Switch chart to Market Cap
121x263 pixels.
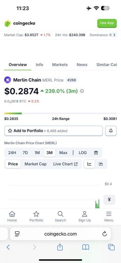pos(35,164)
